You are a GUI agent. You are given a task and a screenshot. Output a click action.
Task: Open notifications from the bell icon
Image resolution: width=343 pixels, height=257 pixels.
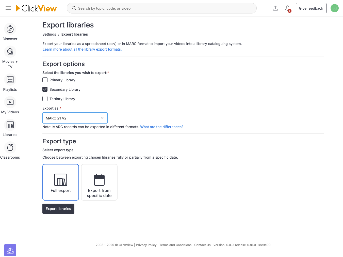[x=287, y=8]
